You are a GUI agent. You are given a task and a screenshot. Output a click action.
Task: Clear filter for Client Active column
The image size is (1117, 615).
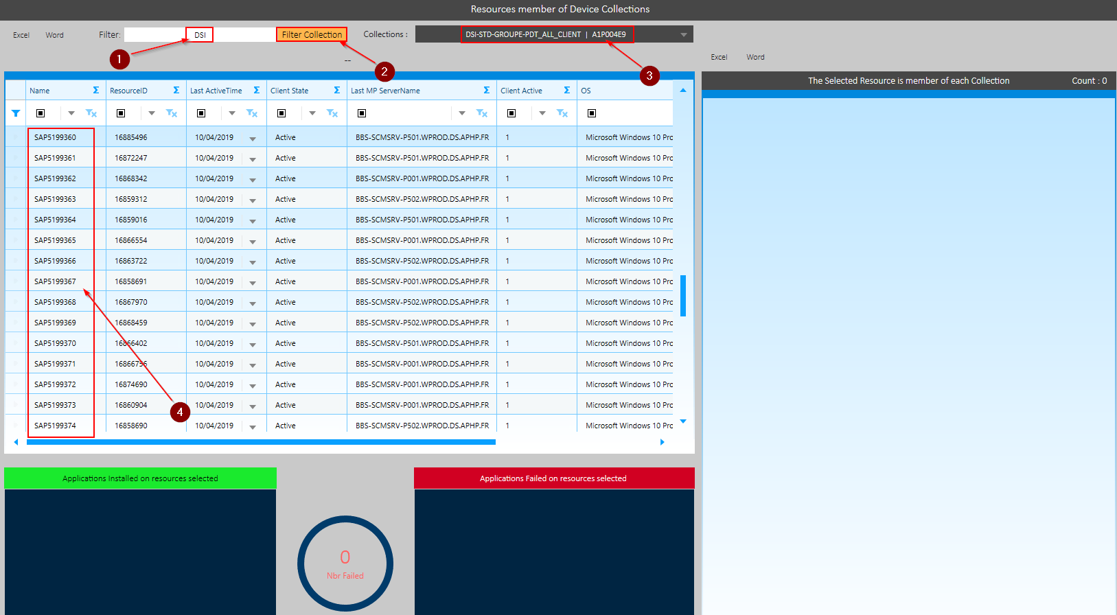tap(562, 113)
